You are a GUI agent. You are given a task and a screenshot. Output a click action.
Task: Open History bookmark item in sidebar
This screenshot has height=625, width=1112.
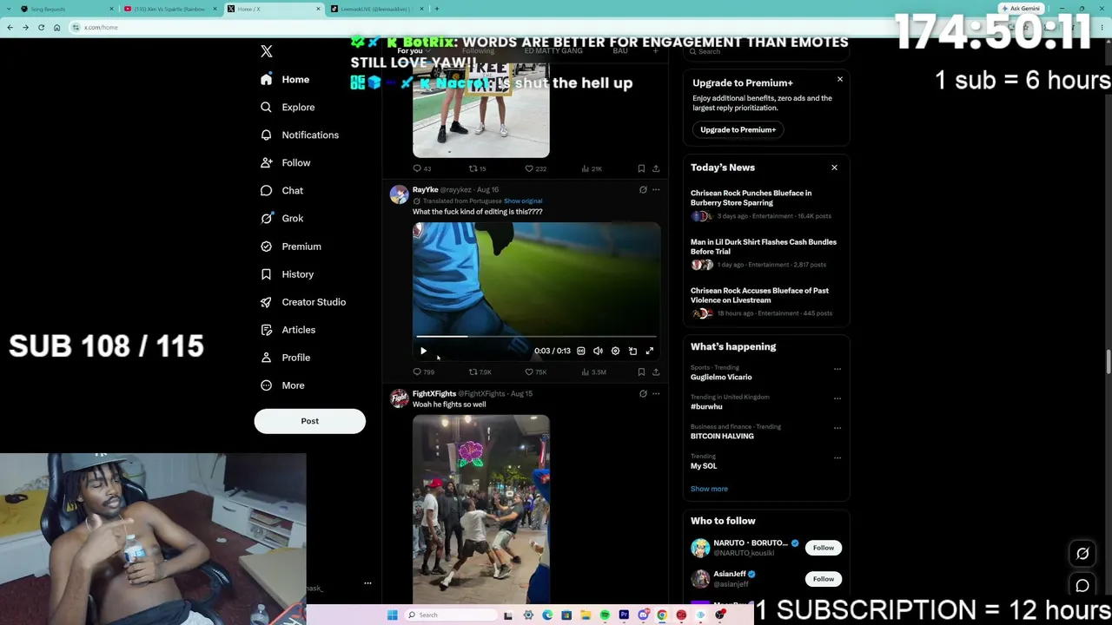[x=287, y=274]
